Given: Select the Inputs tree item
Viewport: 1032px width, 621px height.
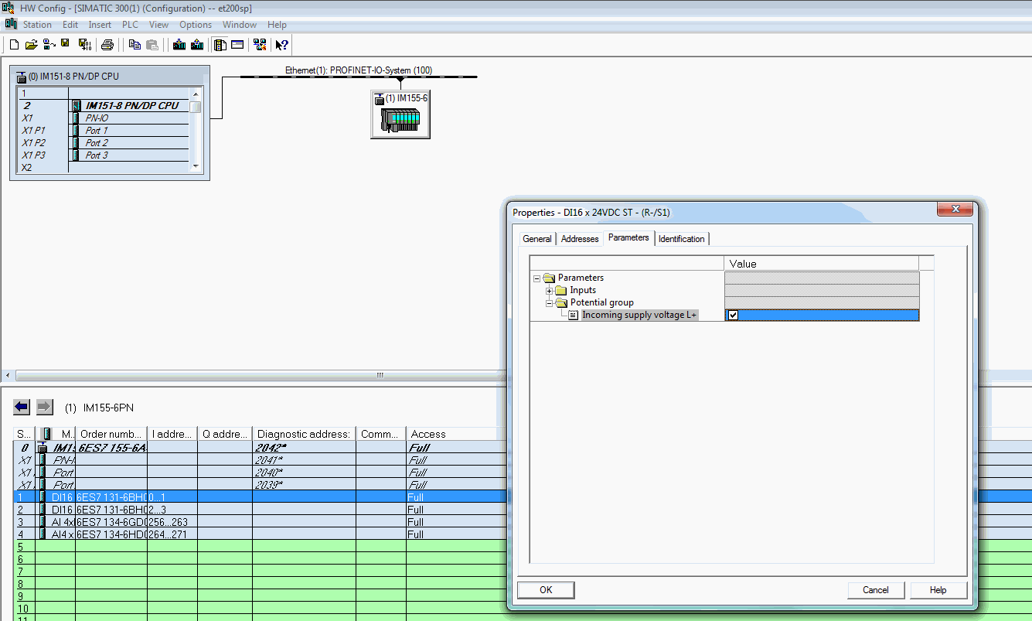Looking at the screenshot, I should (583, 290).
